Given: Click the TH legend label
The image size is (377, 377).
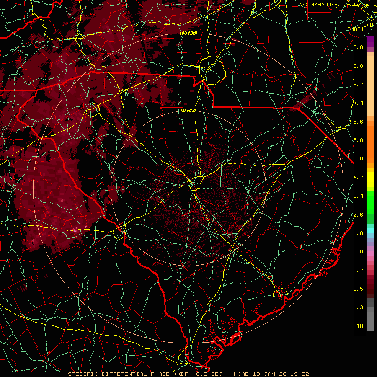Looking at the screenshot, I should 360,326.
